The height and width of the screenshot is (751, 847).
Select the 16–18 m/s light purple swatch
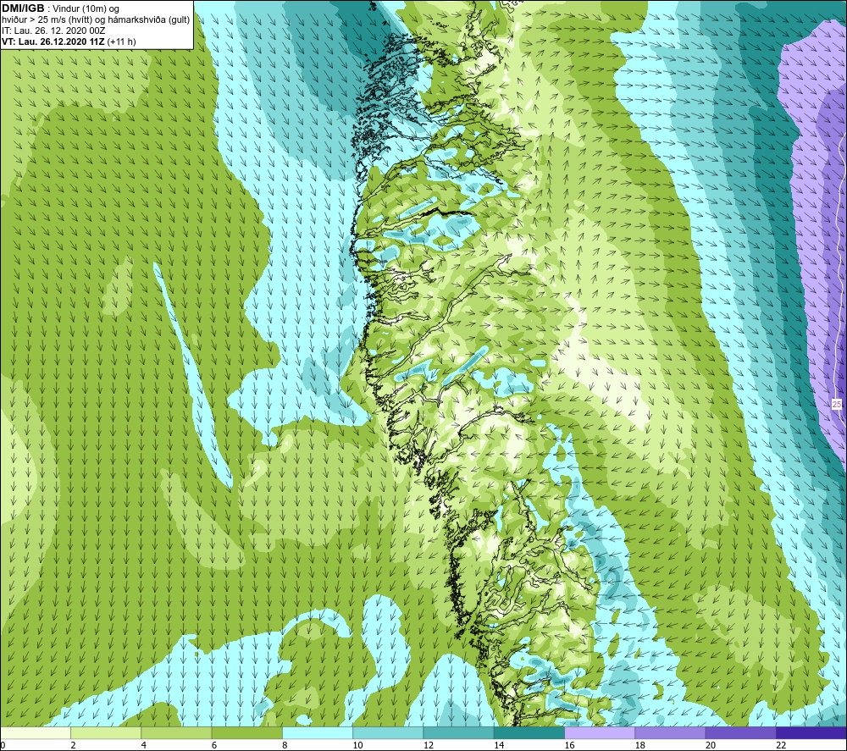pos(600,732)
